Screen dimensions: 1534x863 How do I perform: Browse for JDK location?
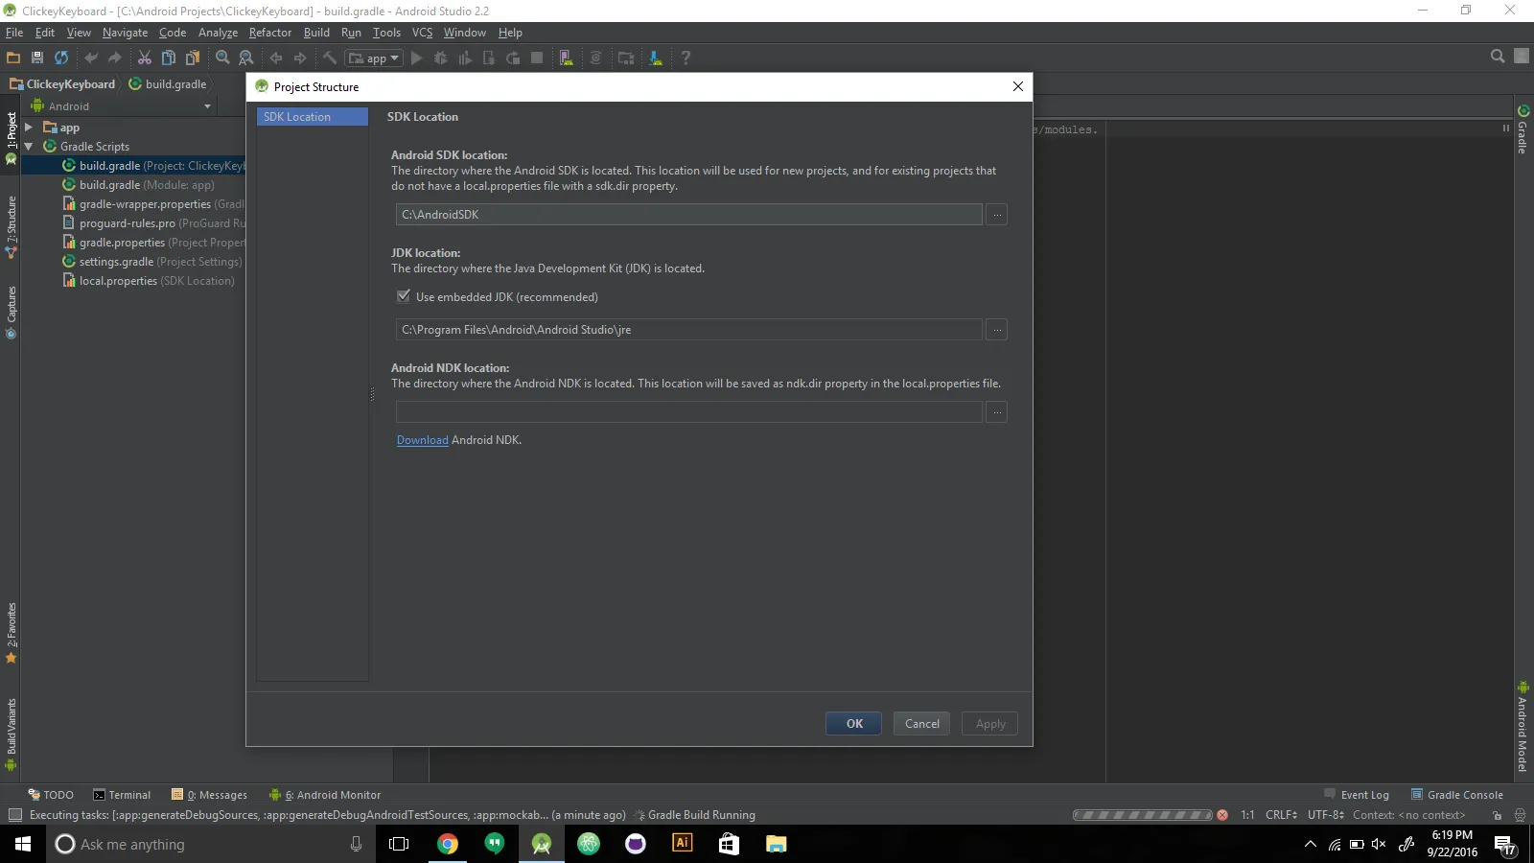click(997, 330)
